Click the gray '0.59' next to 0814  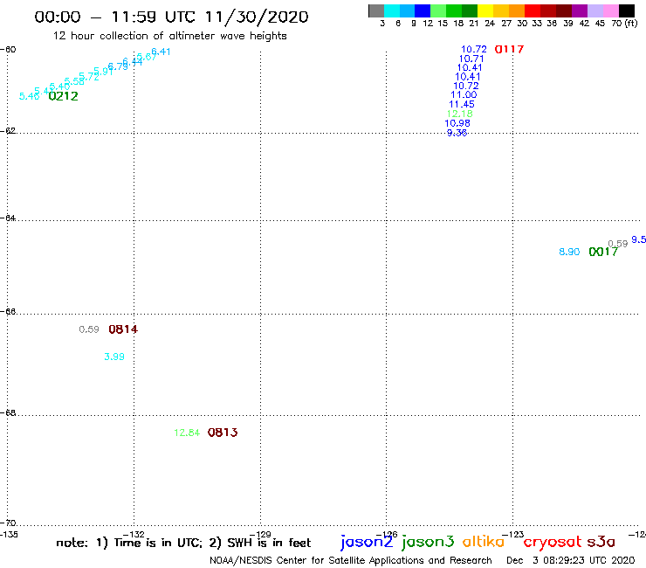(89, 329)
